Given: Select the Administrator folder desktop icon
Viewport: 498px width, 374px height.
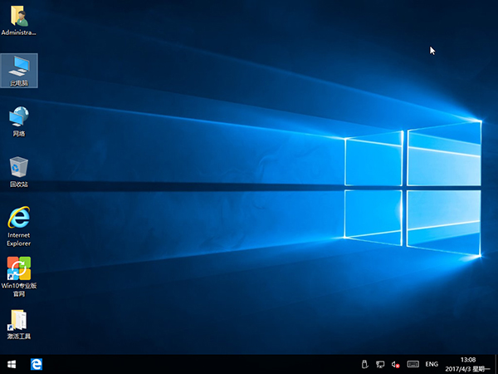Looking at the screenshot, I should point(18,17).
